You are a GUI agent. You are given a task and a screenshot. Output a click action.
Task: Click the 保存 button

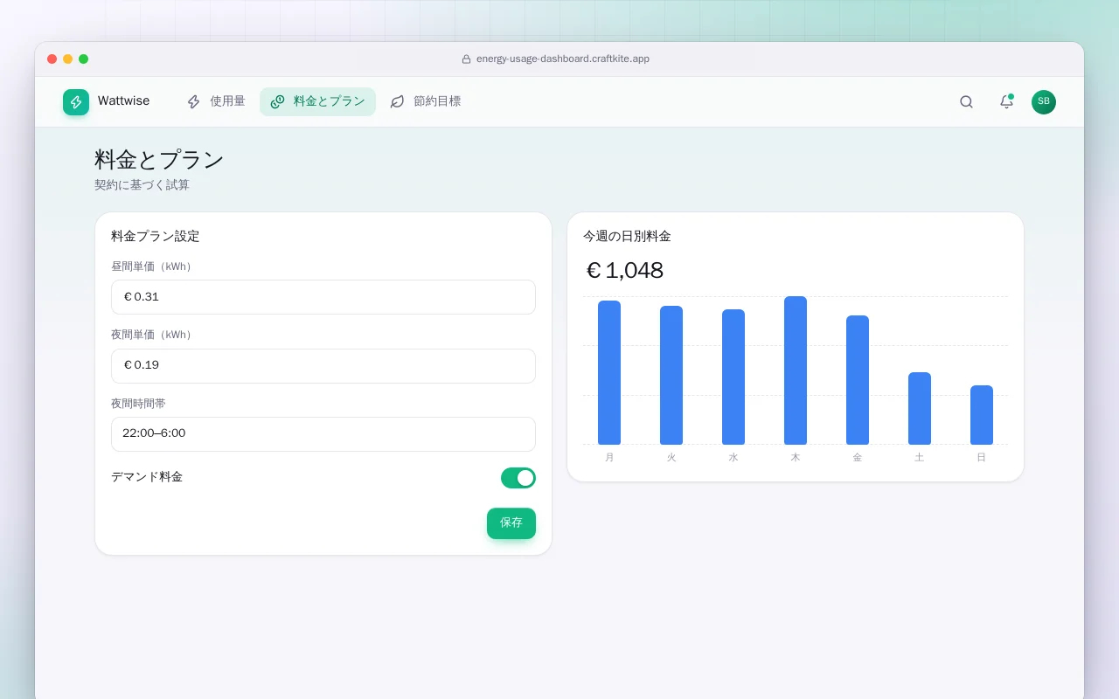511,523
